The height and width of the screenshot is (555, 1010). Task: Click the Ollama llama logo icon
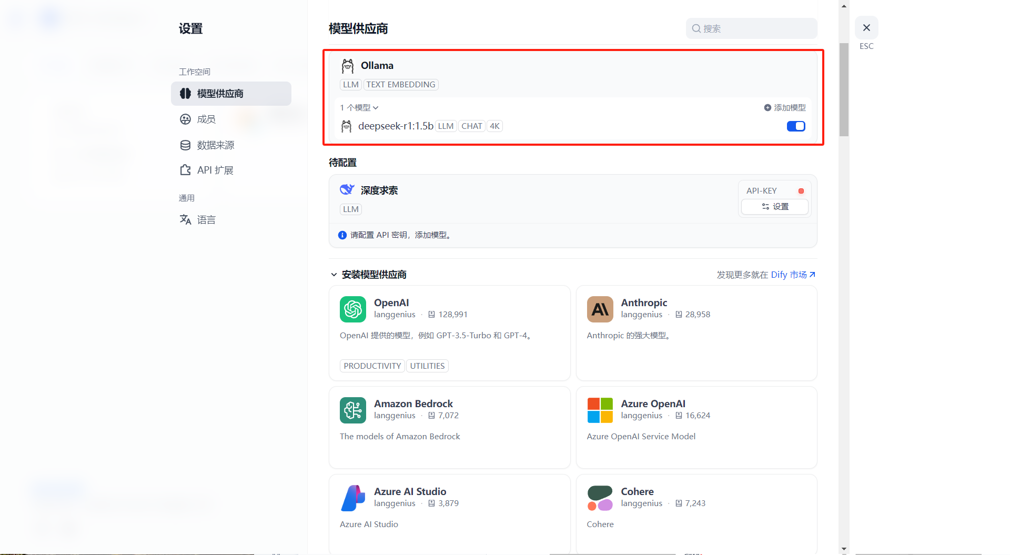tap(348, 66)
